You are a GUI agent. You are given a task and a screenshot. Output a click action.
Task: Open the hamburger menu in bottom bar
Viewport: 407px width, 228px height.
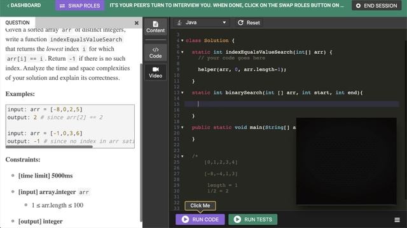[x=397, y=220]
